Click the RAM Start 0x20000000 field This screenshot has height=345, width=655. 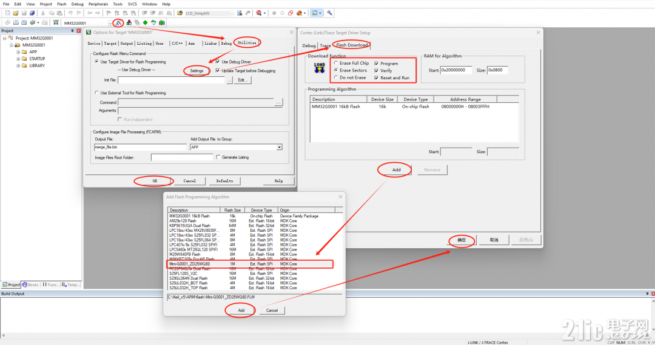click(455, 70)
